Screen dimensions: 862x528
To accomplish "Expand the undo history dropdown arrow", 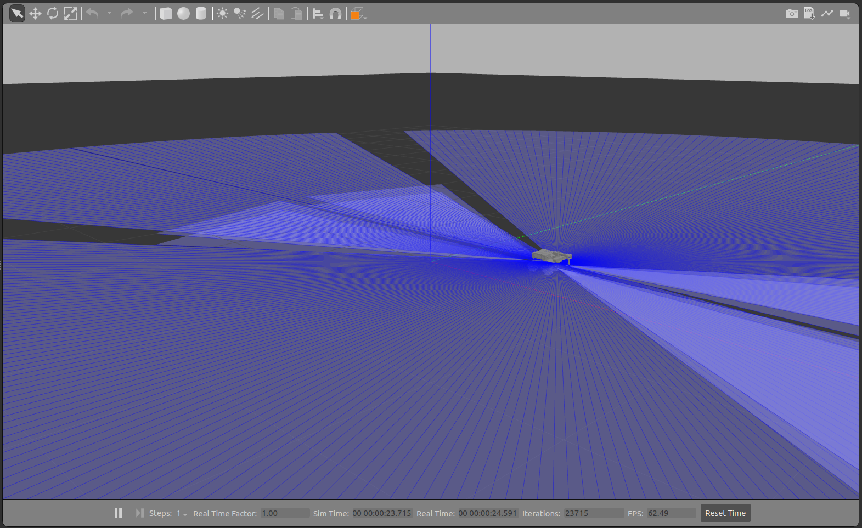I will point(110,14).
